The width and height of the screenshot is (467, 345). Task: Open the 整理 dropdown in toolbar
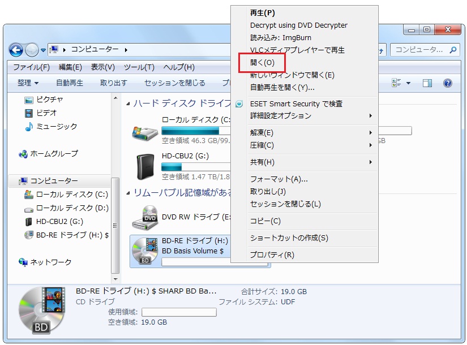coord(28,83)
